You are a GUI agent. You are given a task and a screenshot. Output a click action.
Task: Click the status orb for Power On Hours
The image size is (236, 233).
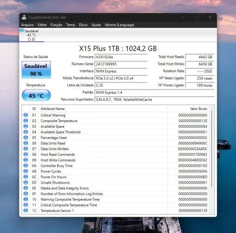(26, 177)
